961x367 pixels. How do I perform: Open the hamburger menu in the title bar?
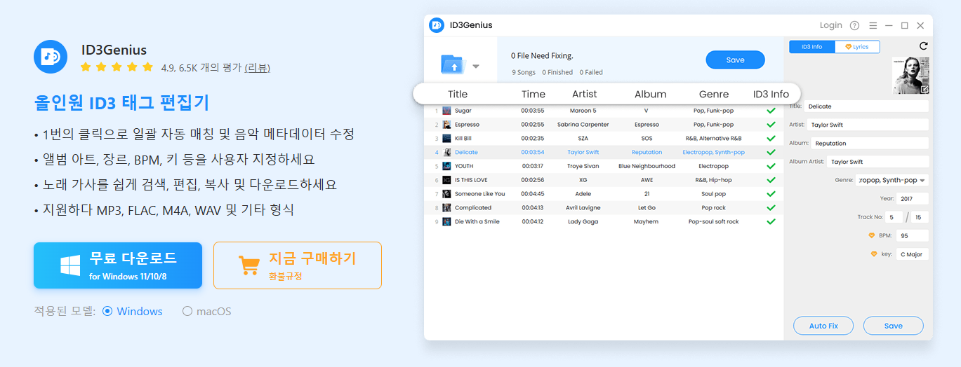pos(873,25)
